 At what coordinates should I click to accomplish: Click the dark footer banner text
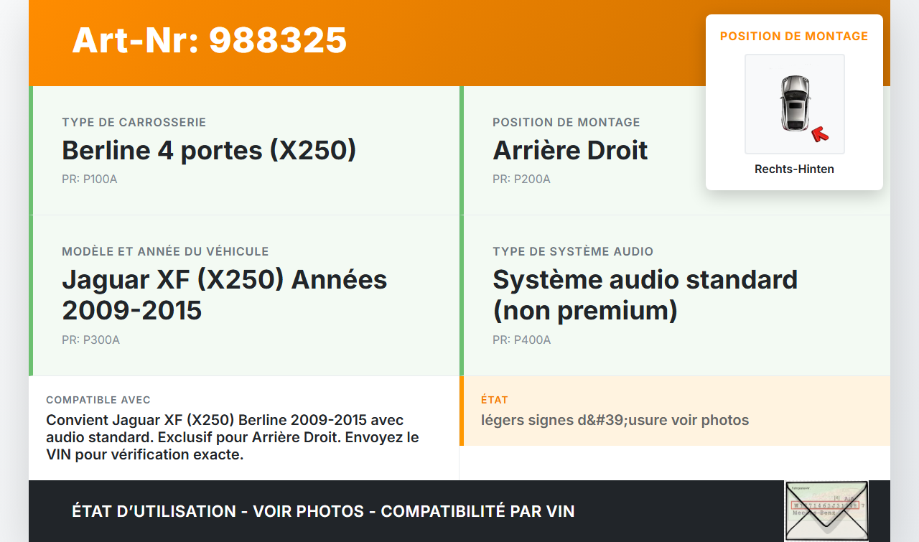[x=323, y=511]
